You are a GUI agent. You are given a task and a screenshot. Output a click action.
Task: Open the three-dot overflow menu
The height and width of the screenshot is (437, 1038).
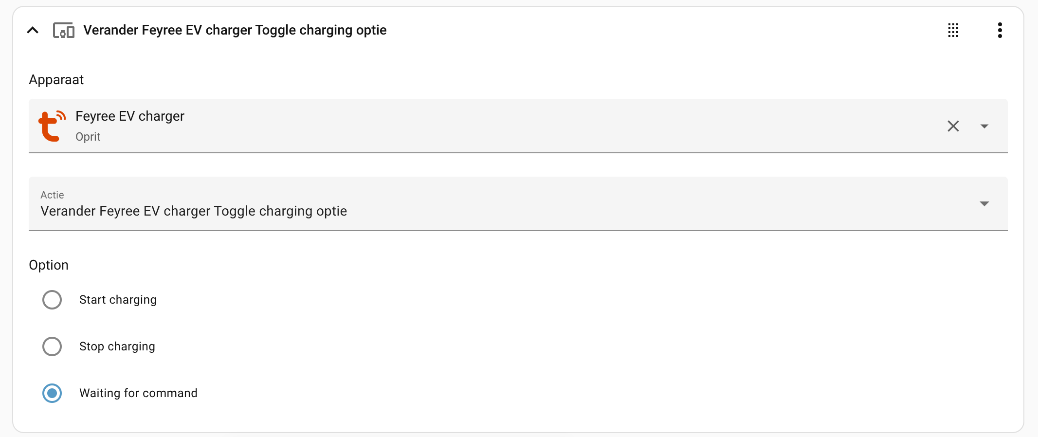(1000, 30)
